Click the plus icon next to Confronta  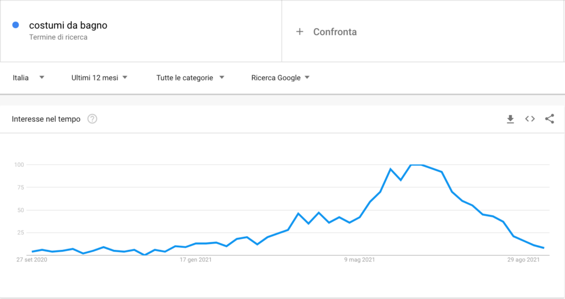coord(300,32)
